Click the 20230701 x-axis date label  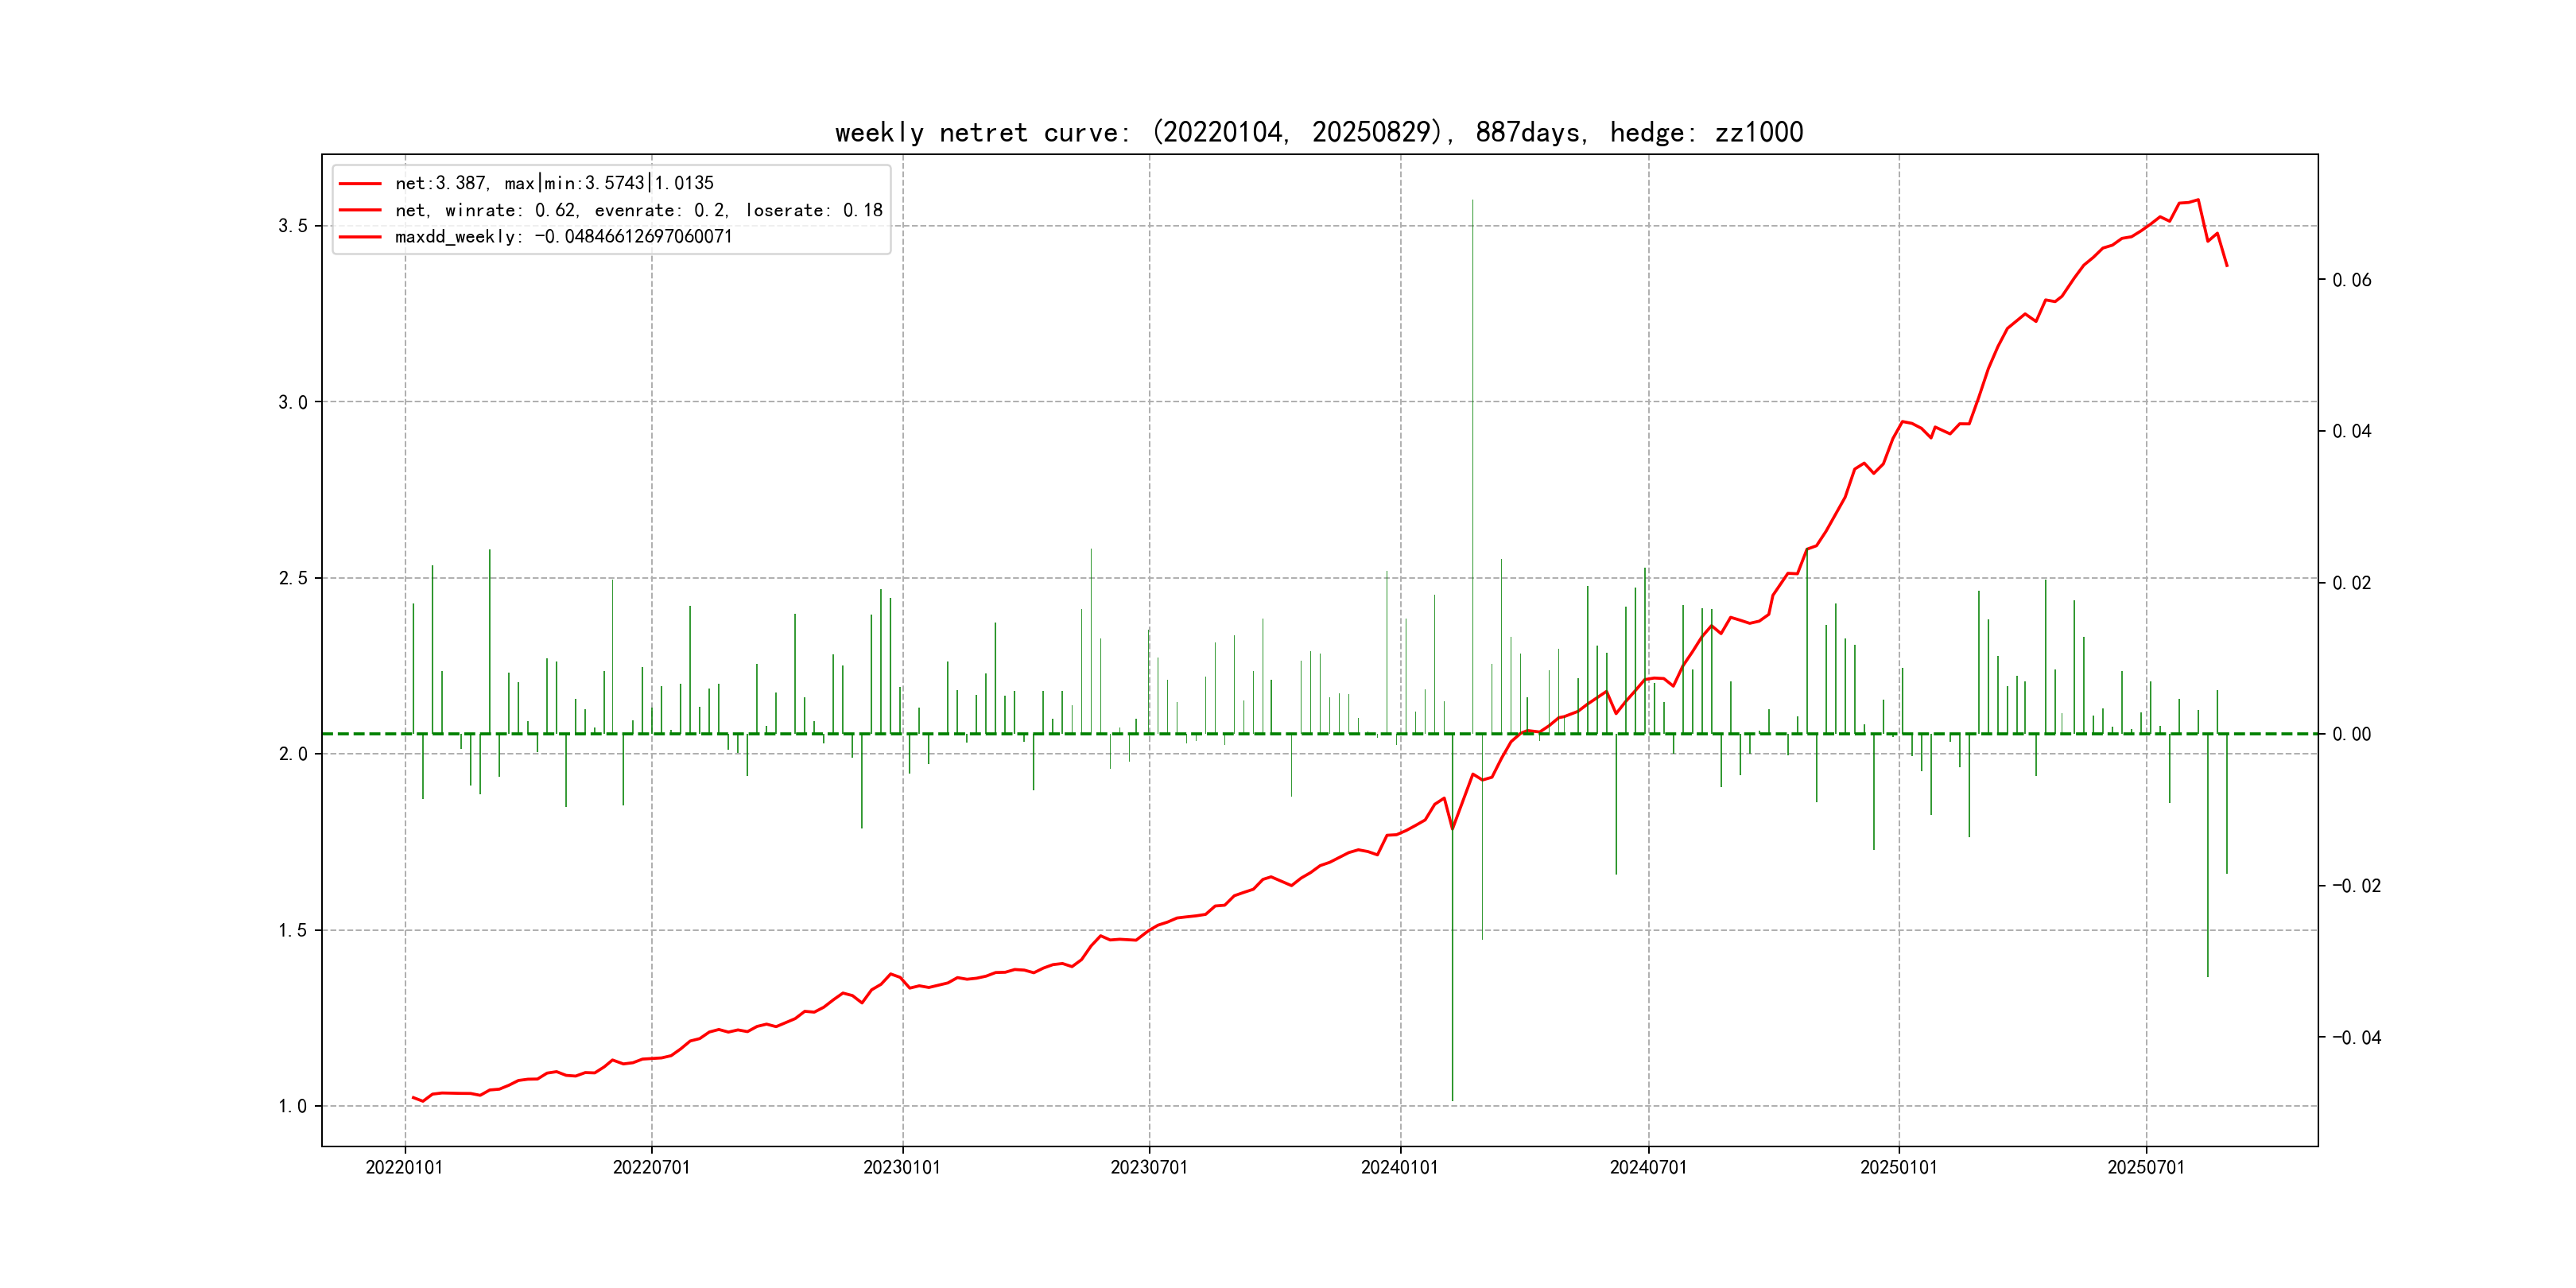[1149, 1168]
